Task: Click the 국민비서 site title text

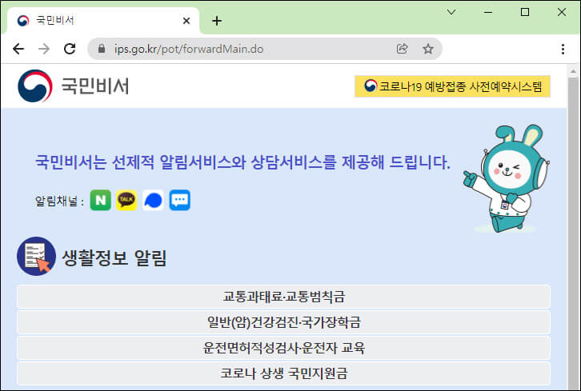Action: [95, 86]
